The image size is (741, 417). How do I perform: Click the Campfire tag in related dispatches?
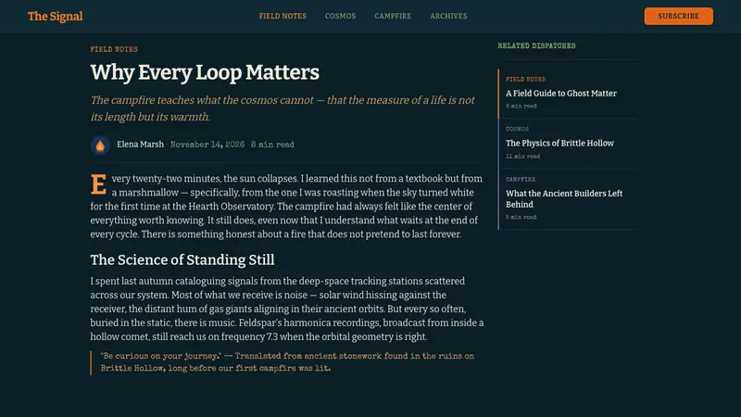(521, 180)
